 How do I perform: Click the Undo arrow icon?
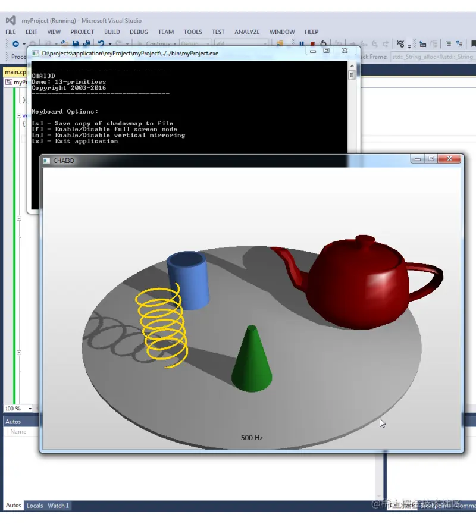click(x=101, y=44)
